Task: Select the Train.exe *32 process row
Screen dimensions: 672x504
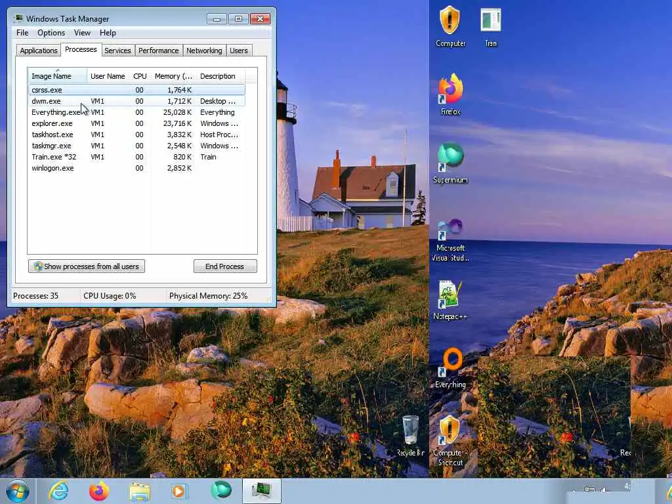Action: [137, 157]
